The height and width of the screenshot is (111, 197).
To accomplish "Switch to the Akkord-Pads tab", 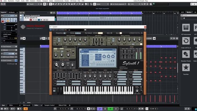I will pos(62,105).
